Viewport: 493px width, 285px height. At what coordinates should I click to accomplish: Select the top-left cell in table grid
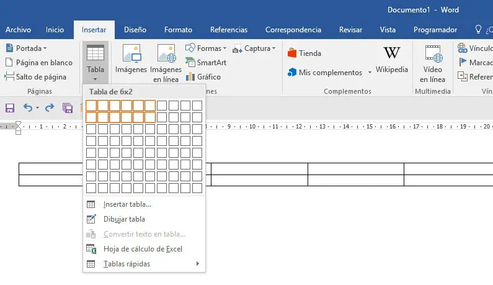91,106
